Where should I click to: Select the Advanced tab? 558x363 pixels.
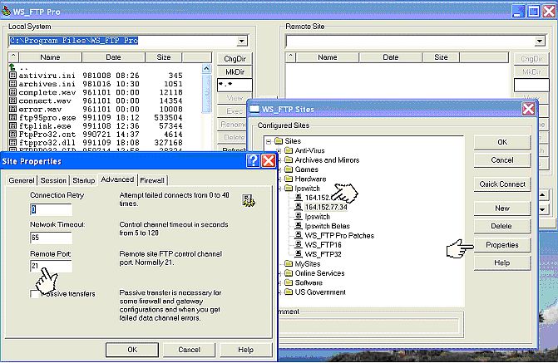(x=117, y=179)
